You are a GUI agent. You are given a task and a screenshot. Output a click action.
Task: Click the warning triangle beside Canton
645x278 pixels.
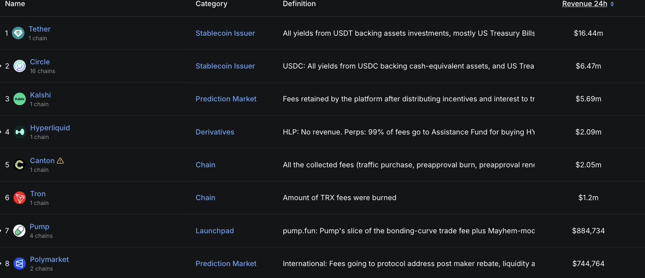60,160
